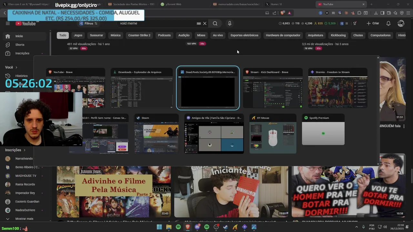Open Stremio from taskbar
This screenshot has width=413, height=232.
pos(245,227)
